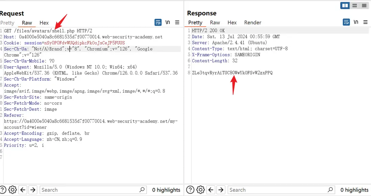Click the Referer header name
The height and width of the screenshot is (196, 371).
coord(13,115)
